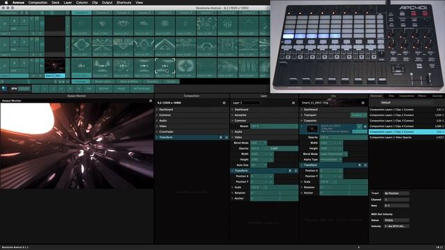Open Layer Transform effect menu icon
445x250 pixels.
(296, 171)
